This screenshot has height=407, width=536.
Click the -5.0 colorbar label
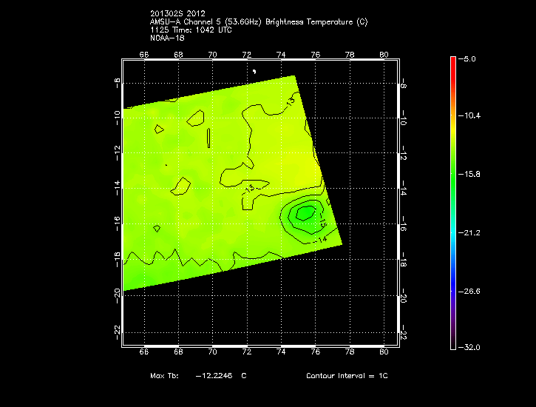coord(470,58)
